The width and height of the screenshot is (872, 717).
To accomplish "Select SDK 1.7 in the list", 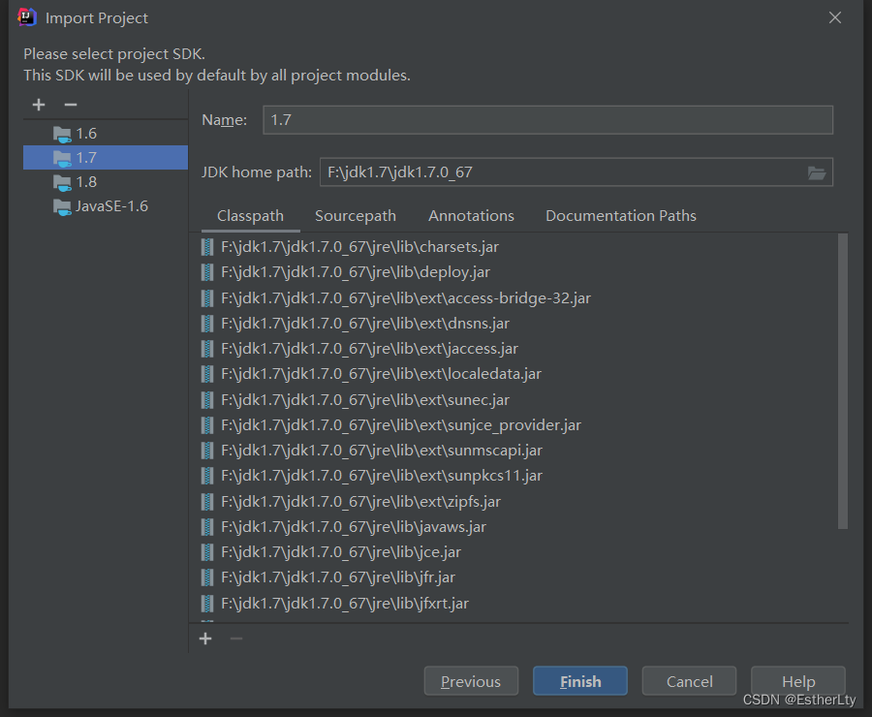I will tap(106, 157).
